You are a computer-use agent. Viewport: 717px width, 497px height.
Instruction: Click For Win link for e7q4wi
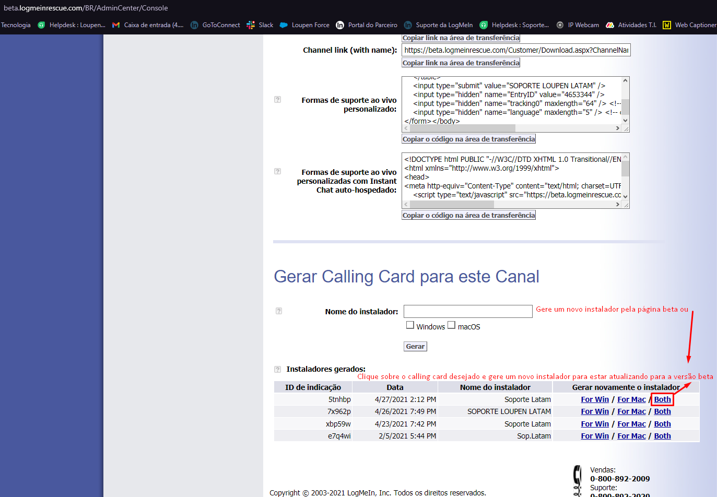tap(595, 436)
